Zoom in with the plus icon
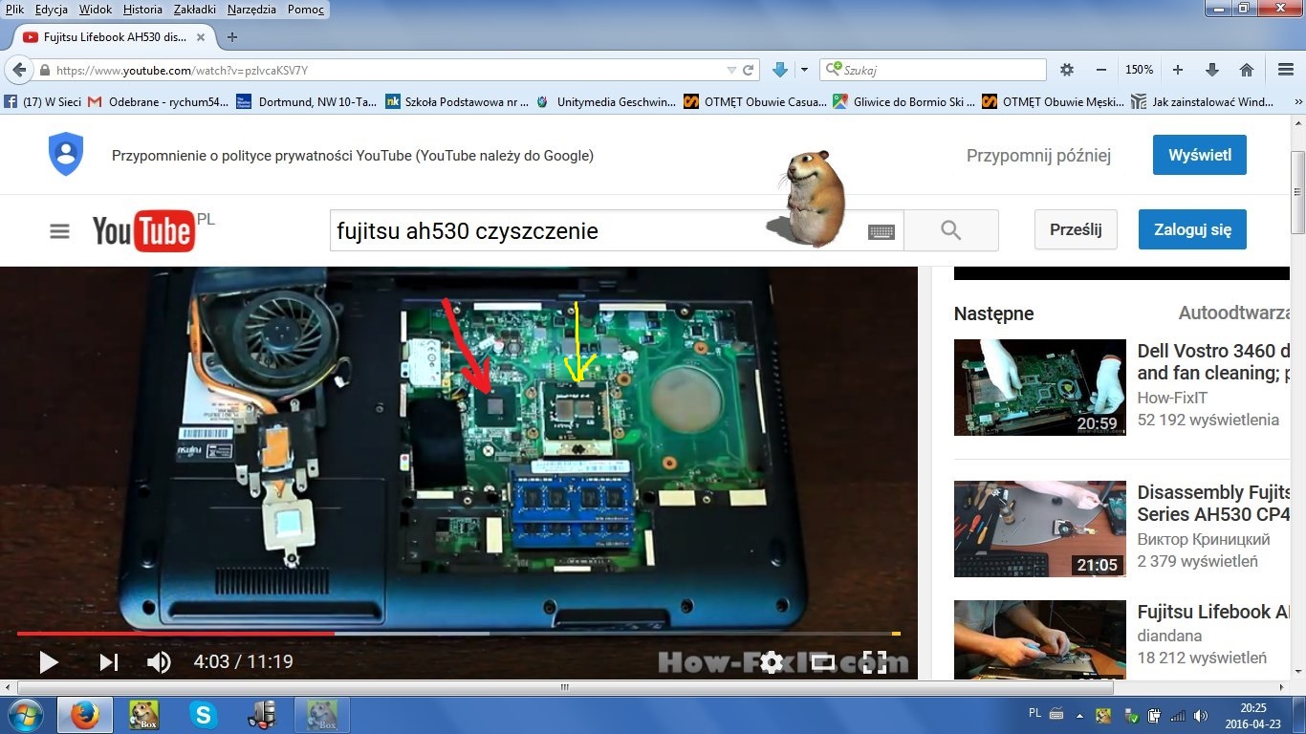 coord(1178,70)
